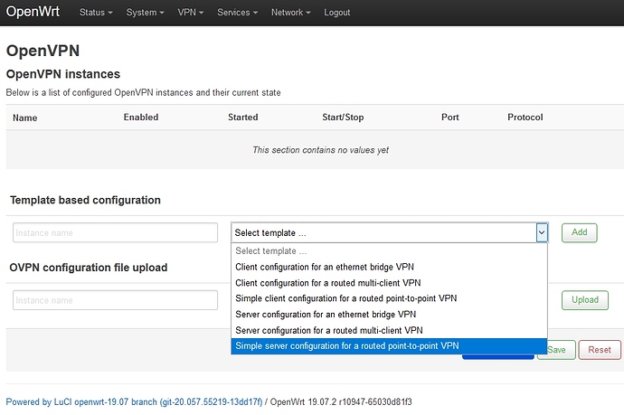Open the Services menu
This screenshot has width=624, height=415.
click(x=237, y=13)
